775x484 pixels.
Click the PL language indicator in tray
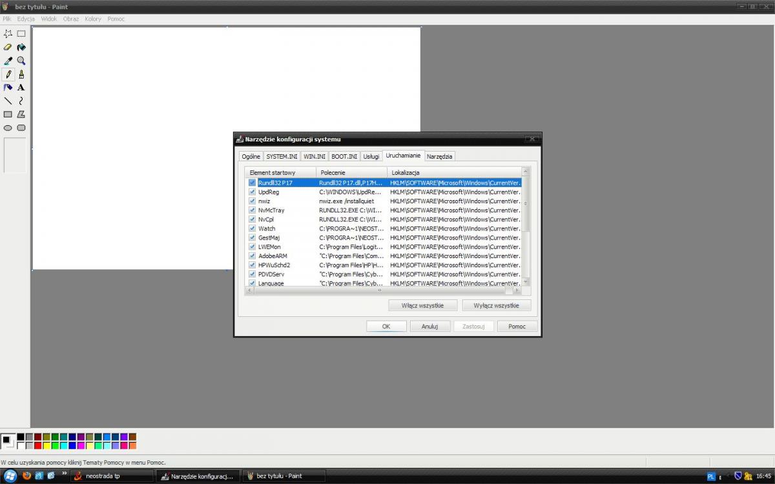[711, 476]
